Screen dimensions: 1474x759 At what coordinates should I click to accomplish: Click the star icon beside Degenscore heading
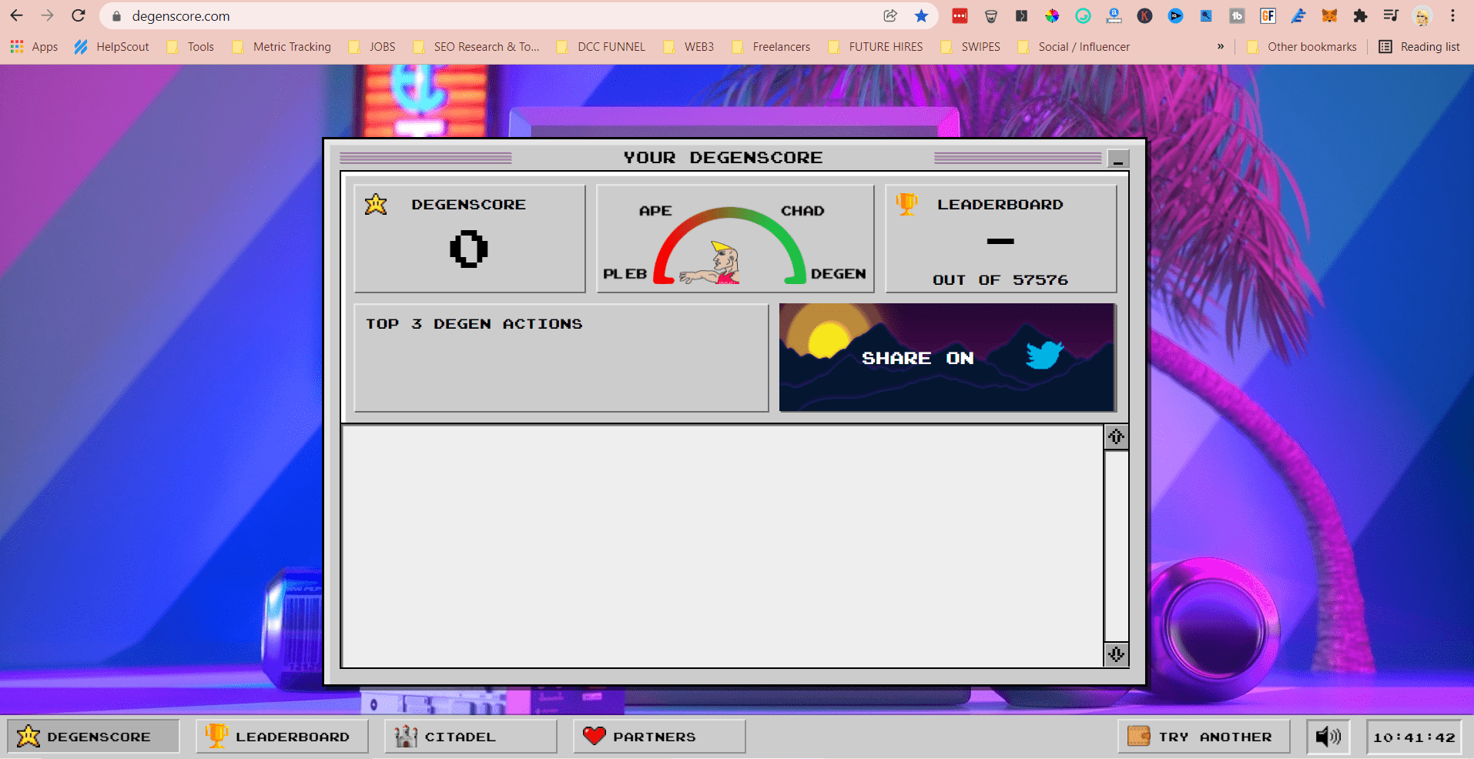(376, 204)
